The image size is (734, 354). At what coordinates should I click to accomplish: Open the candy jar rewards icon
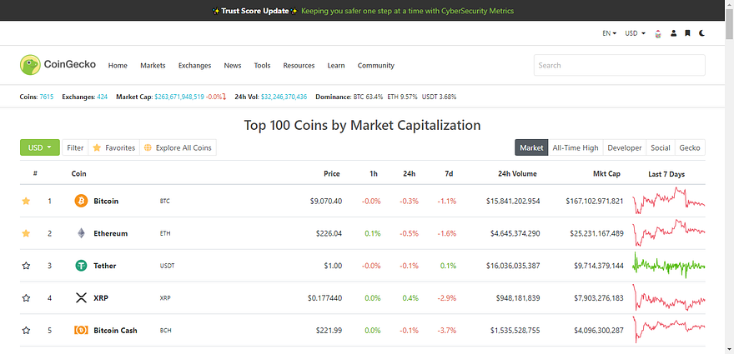tap(657, 33)
